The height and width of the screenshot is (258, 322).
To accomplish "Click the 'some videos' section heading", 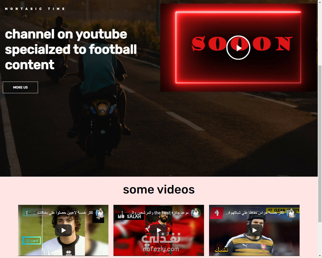I will point(159,189).
